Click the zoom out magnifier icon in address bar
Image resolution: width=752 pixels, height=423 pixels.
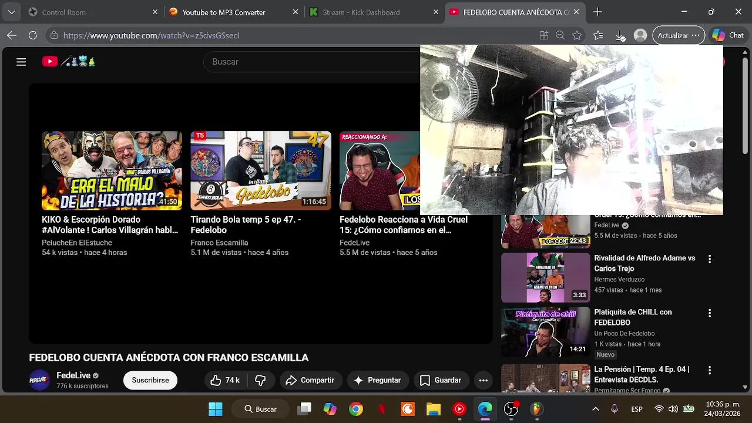(560, 35)
